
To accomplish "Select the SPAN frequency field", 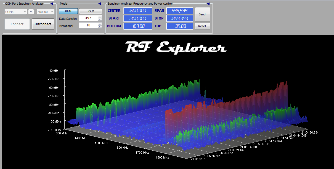I will tap(180, 11).
